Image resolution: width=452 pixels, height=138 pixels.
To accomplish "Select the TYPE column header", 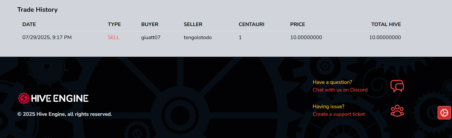I will tap(114, 24).
